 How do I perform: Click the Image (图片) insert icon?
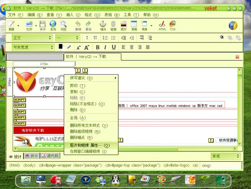click(x=123, y=26)
